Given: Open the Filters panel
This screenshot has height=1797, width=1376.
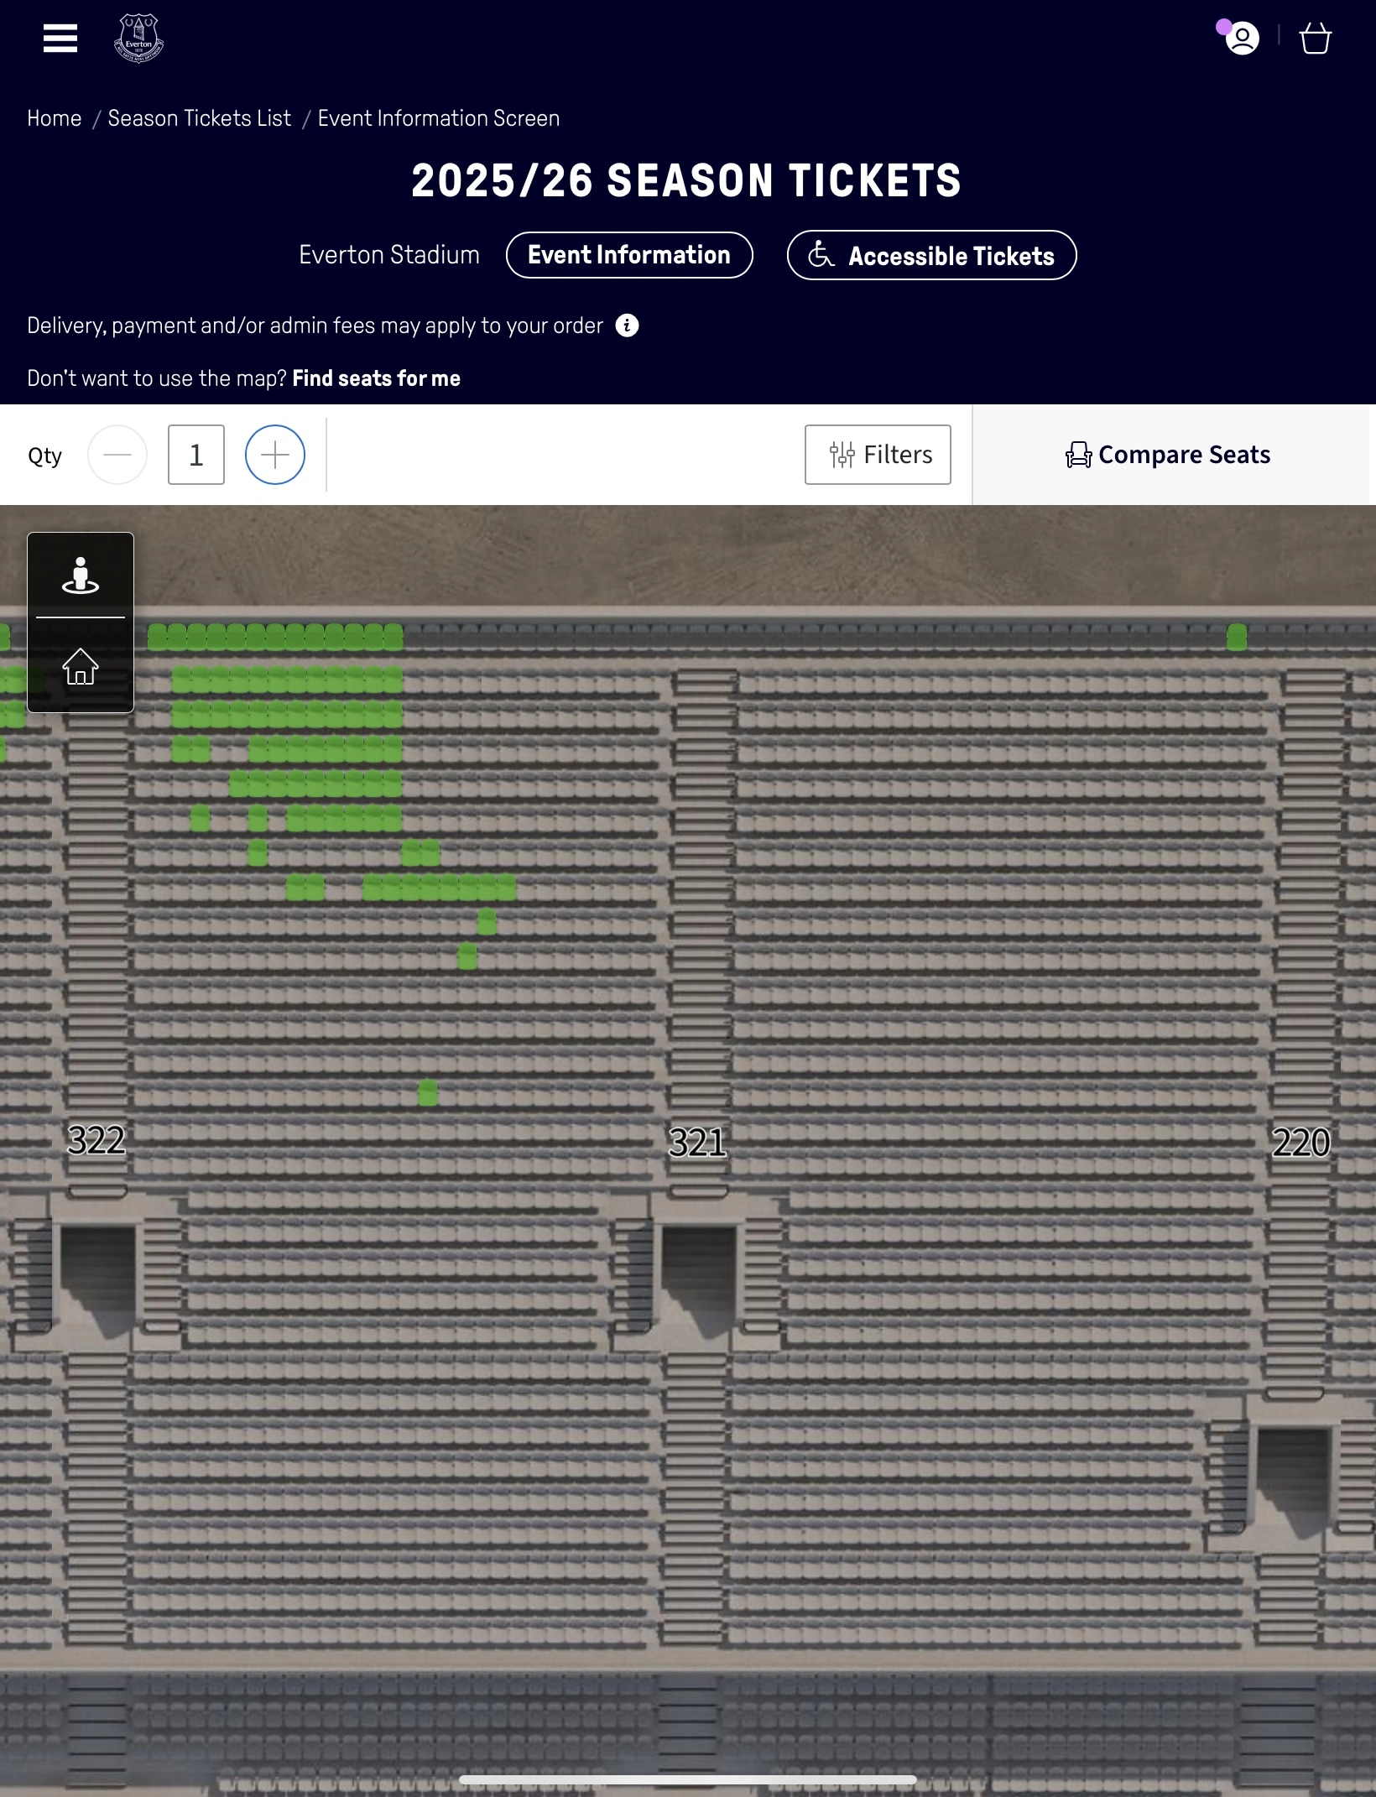Looking at the screenshot, I should [x=878, y=455].
